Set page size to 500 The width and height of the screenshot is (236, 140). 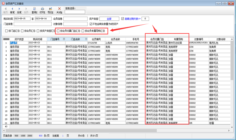pyautogui.click(x=17, y=136)
